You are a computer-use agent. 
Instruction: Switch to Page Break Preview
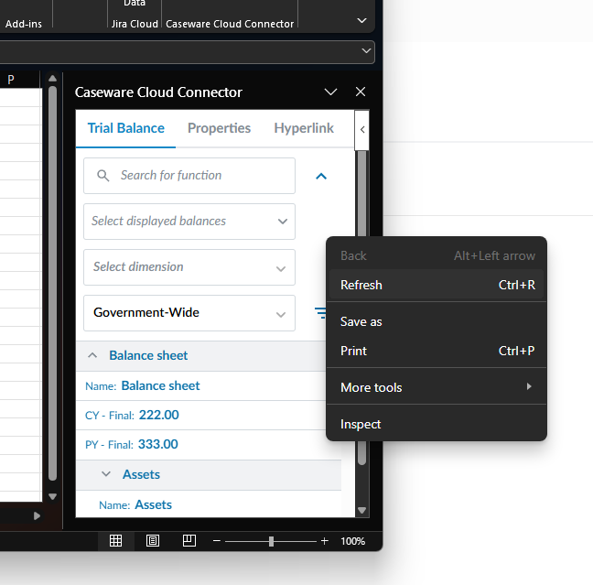pos(189,541)
